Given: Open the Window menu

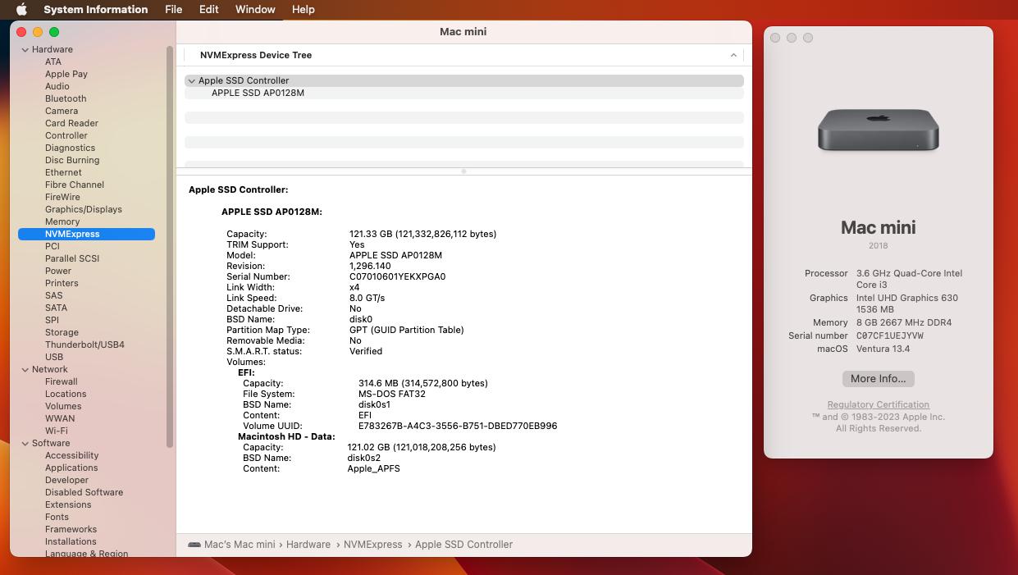Looking at the screenshot, I should point(255,9).
